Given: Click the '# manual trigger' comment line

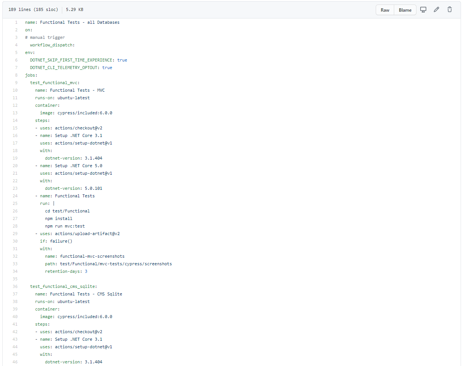Looking at the screenshot, I should (x=45, y=37).
